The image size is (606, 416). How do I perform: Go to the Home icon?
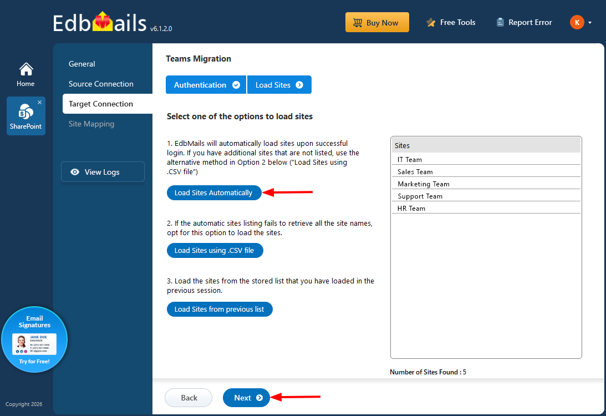[26, 75]
